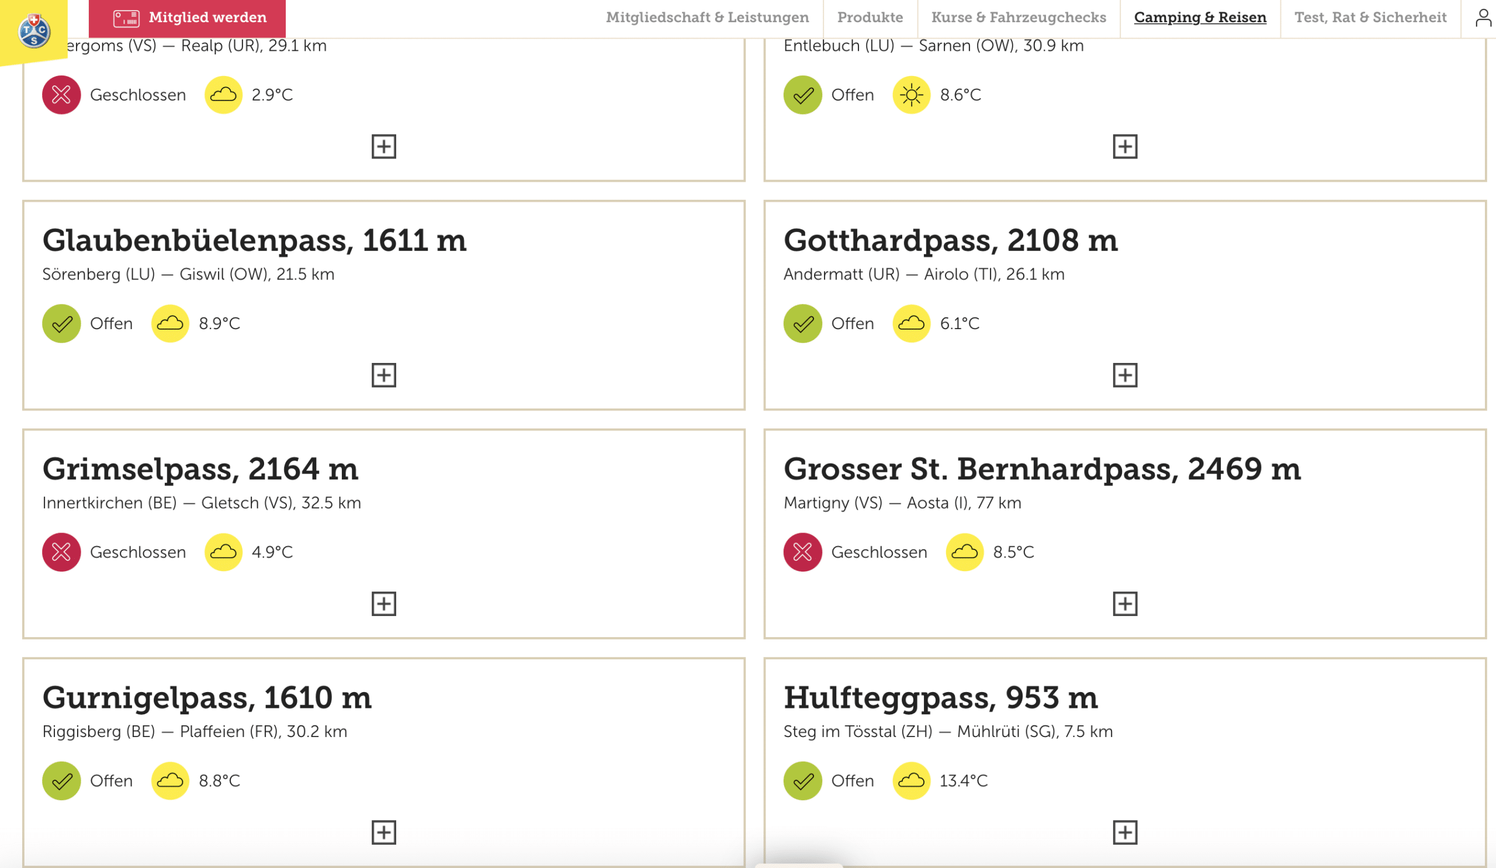Open the Camping & Reisen menu
Viewport: 1496px width, 868px height.
(1200, 18)
